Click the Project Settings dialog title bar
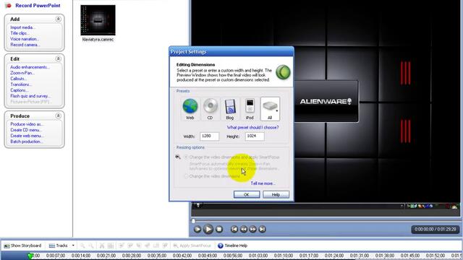This screenshot has height=260, width=463. (231, 51)
